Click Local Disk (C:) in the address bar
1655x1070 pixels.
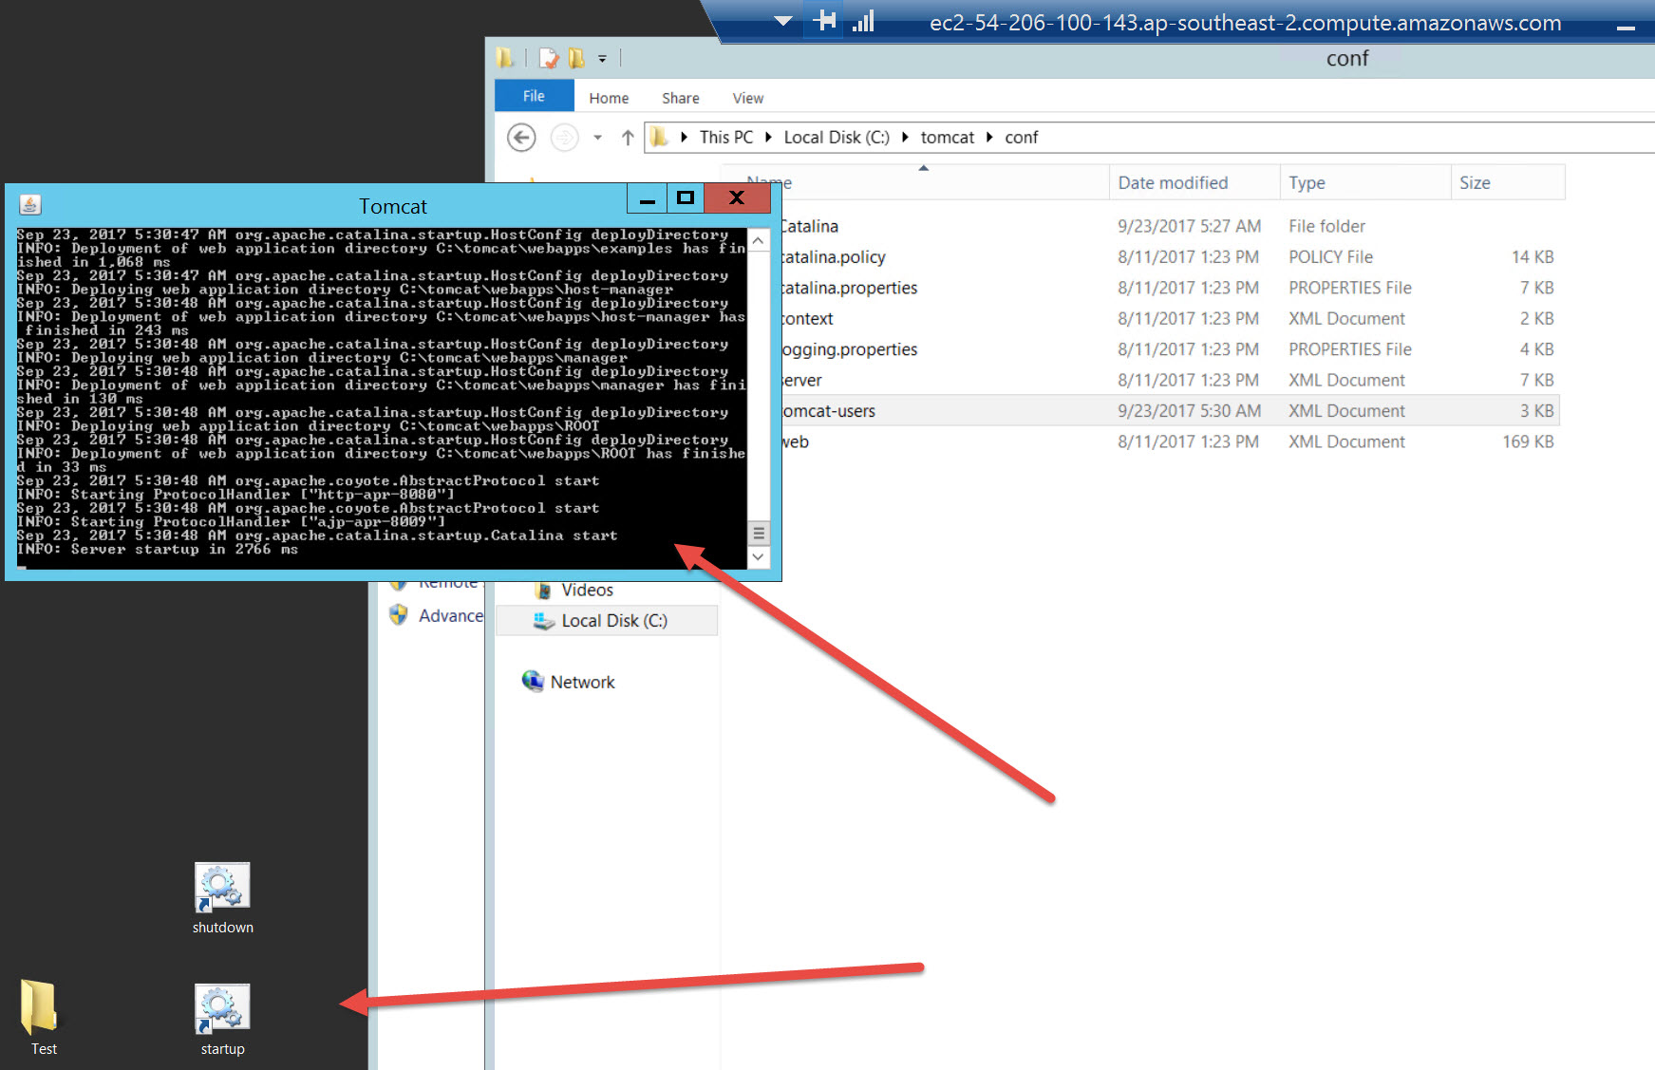tap(836, 138)
